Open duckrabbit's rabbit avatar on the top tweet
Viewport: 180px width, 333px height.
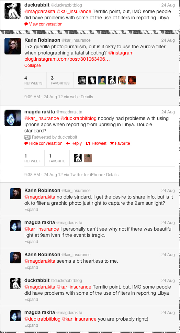13,11
